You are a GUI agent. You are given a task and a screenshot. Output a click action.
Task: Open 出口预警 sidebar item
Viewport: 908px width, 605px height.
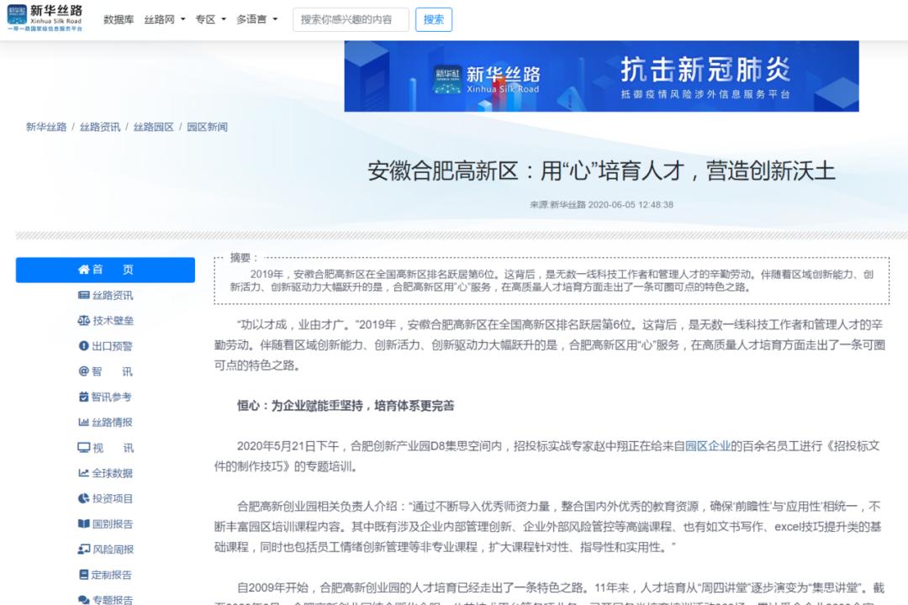[113, 346]
